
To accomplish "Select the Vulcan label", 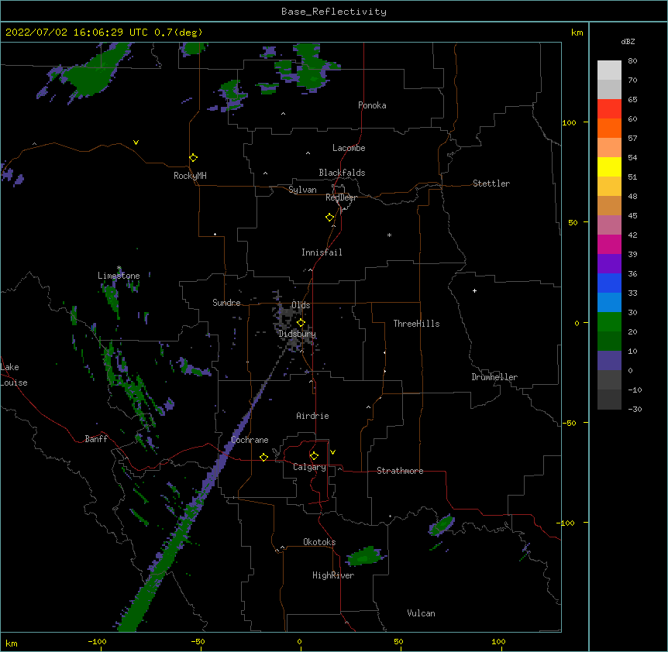I will point(421,613).
